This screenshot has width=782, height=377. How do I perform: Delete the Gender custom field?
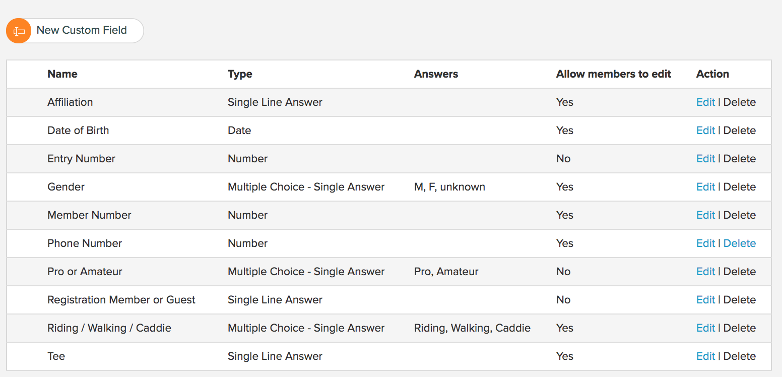[740, 187]
